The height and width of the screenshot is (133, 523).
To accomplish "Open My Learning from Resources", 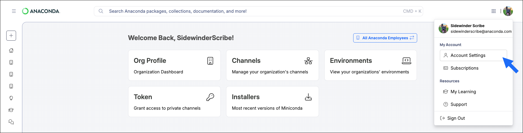I will click(473, 92).
